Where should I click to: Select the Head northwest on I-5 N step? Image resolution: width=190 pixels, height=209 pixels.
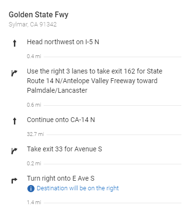(x=63, y=42)
